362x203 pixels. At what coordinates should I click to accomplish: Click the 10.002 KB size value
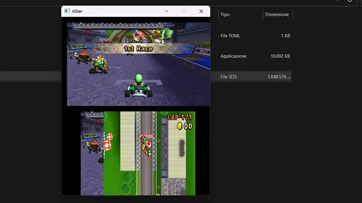pos(280,56)
